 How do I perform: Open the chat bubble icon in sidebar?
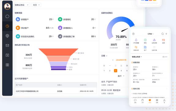[7, 16]
